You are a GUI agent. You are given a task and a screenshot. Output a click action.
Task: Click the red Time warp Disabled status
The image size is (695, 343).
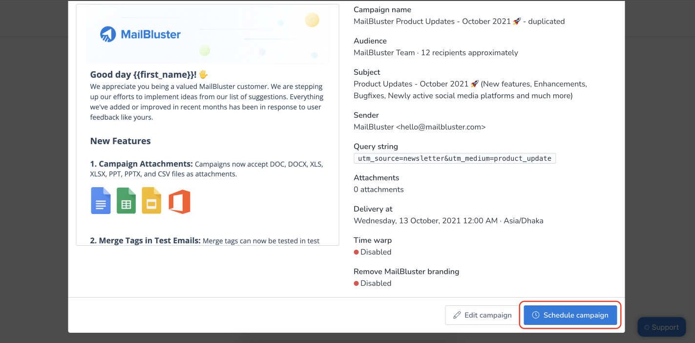[x=373, y=252]
